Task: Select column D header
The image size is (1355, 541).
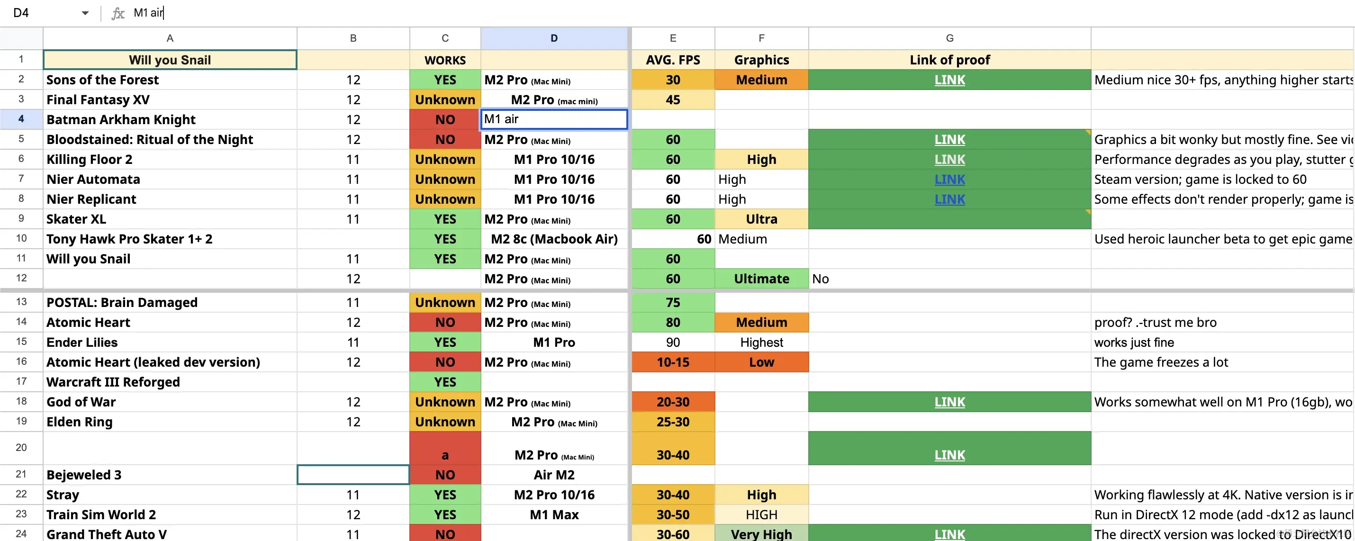Action: click(x=554, y=38)
